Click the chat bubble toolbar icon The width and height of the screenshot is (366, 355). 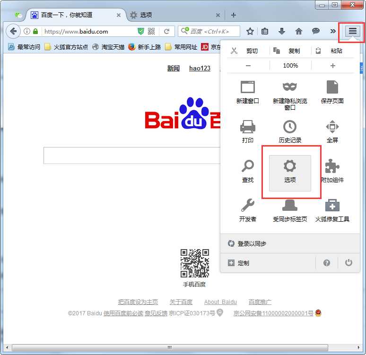315,31
